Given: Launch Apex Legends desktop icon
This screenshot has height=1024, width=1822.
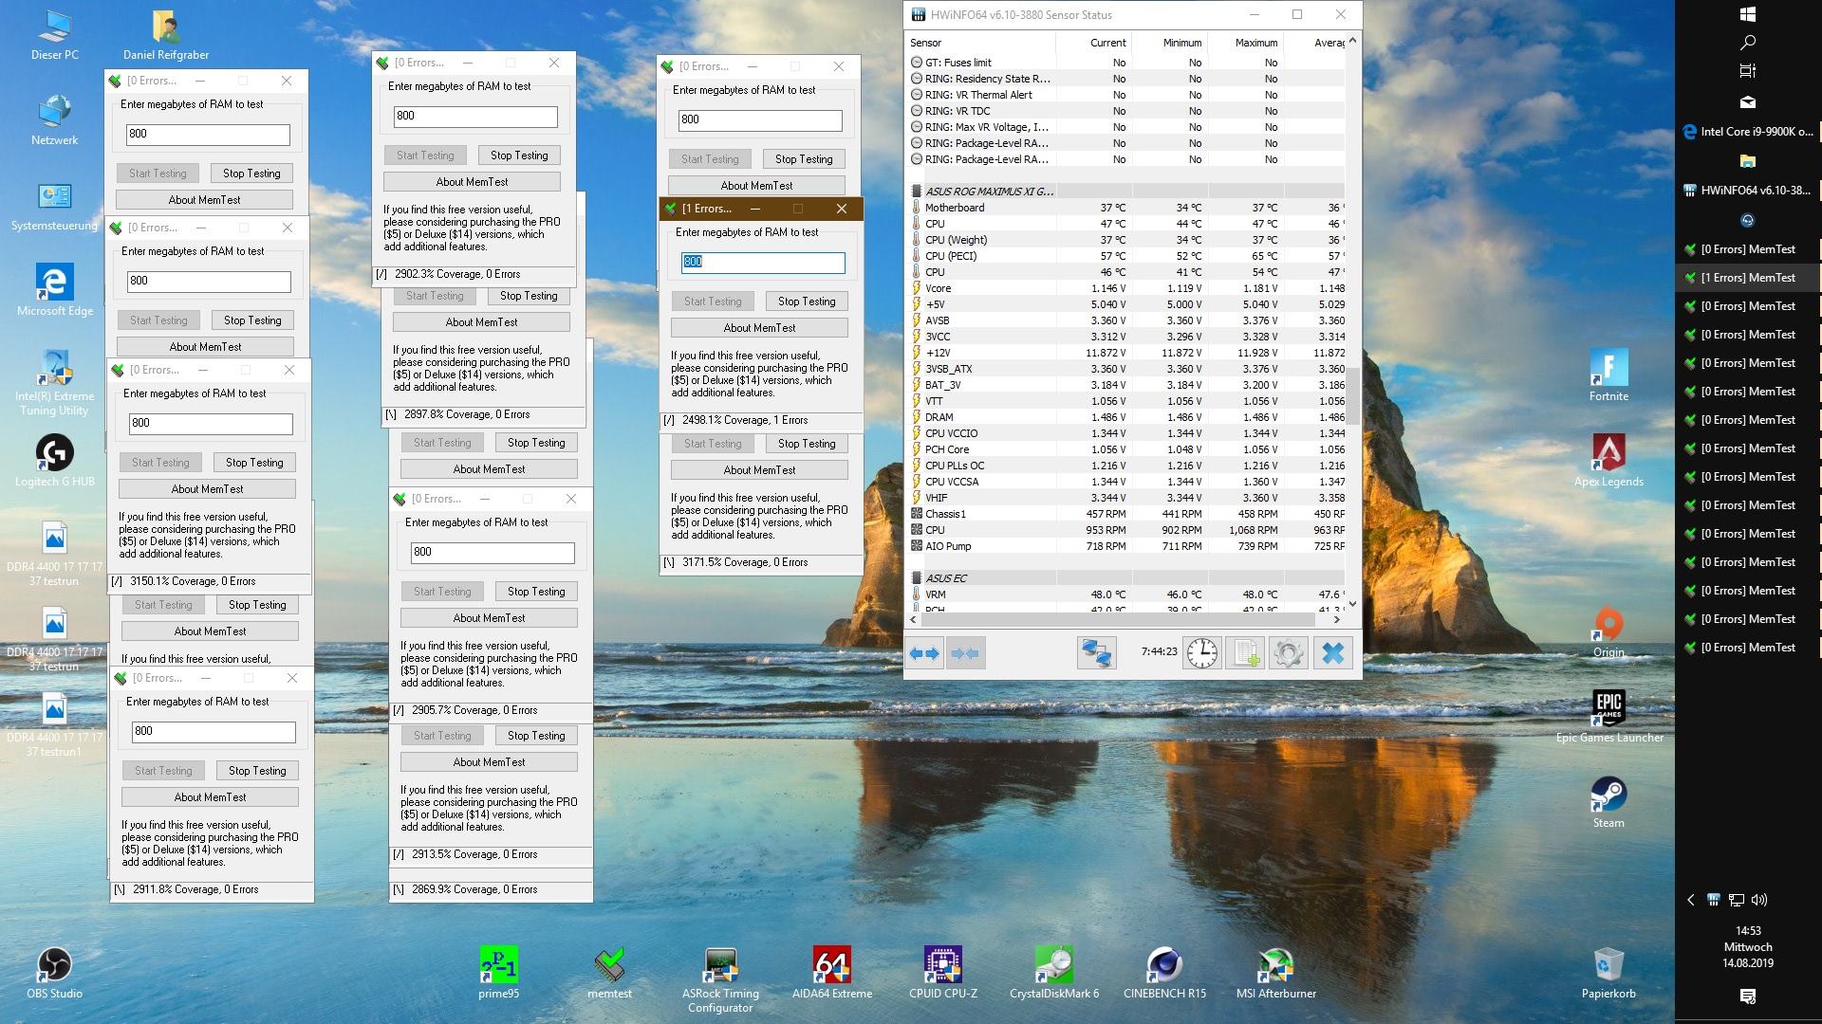Looking at the screenshot, I should (x=1608, y=462).
